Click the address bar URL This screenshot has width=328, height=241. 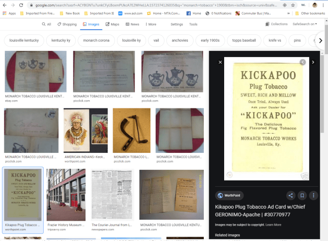156,5
